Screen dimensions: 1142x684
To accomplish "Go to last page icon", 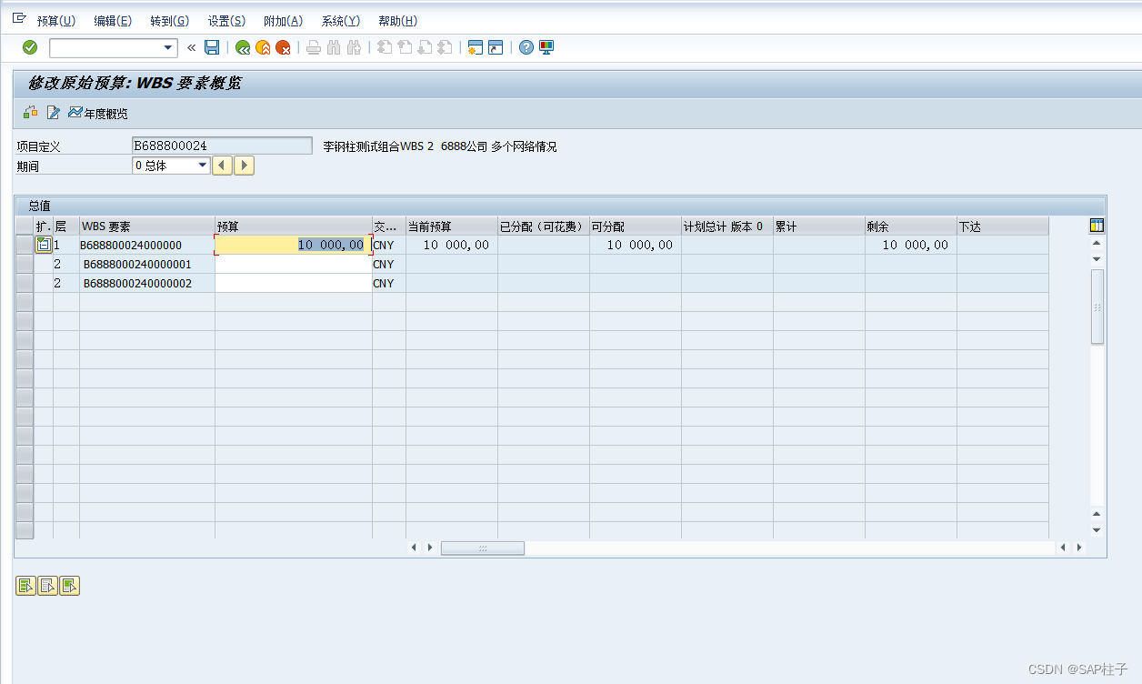I will point(445,47).
